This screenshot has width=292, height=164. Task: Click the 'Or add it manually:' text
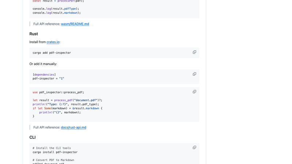43,64
